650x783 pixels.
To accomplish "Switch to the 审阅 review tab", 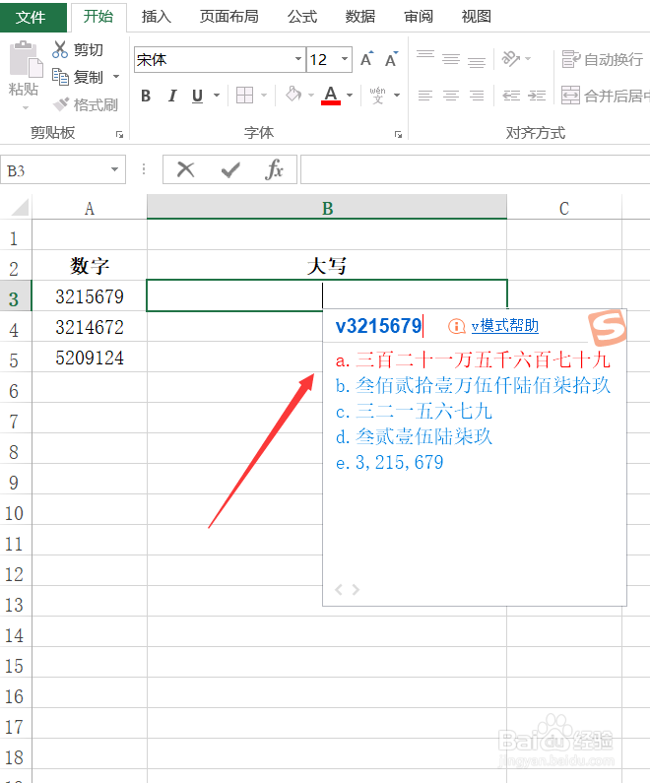I will [419, 17].
